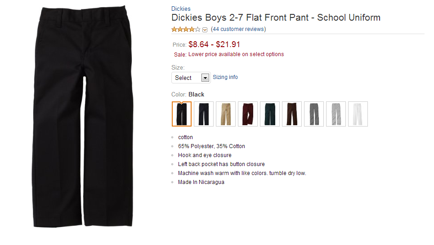Viewport: 434px width, 245px height.
Task: Click the star rating icons
Action: click(x=186, y=30)
